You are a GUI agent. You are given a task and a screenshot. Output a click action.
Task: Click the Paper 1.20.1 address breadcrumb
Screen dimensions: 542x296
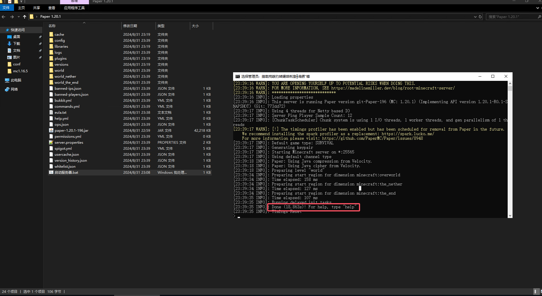point(50,17)
